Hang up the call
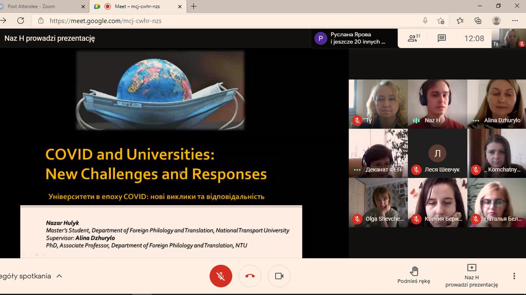Screen dimensions: 526x295 click(250, 276)
